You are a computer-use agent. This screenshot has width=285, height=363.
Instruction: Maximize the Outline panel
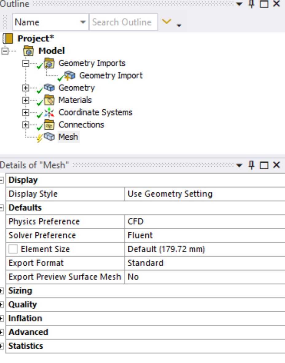(264, 4)
